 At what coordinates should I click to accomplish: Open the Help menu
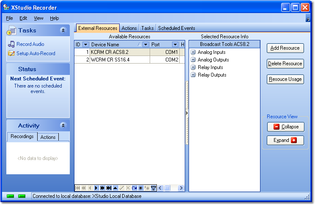55,18
